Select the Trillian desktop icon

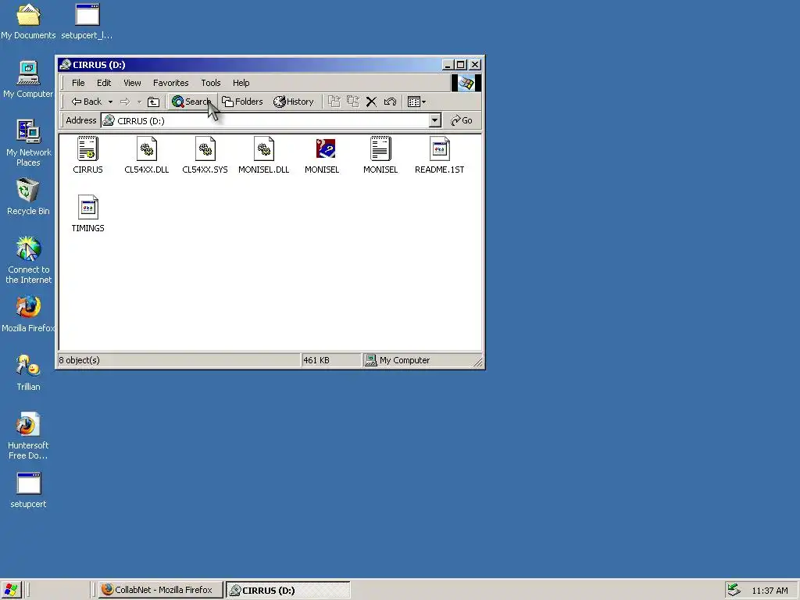tap(28, 373)
